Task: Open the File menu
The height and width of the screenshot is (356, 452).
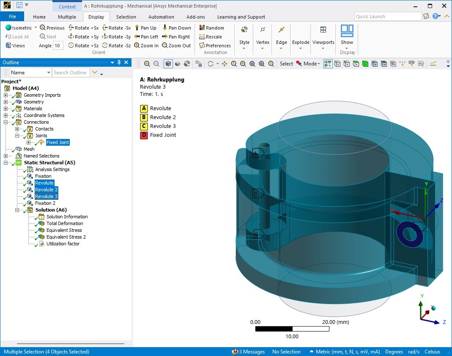Action: click(12, 17)
